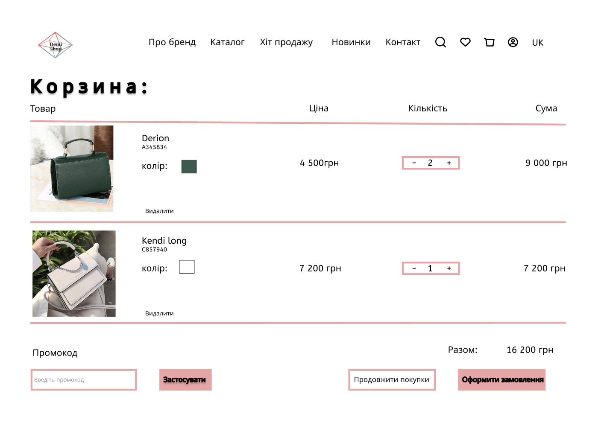Select the white color swatch for Kendi long
The height and width of the screenshot is (440, 601).
[187, 267]
